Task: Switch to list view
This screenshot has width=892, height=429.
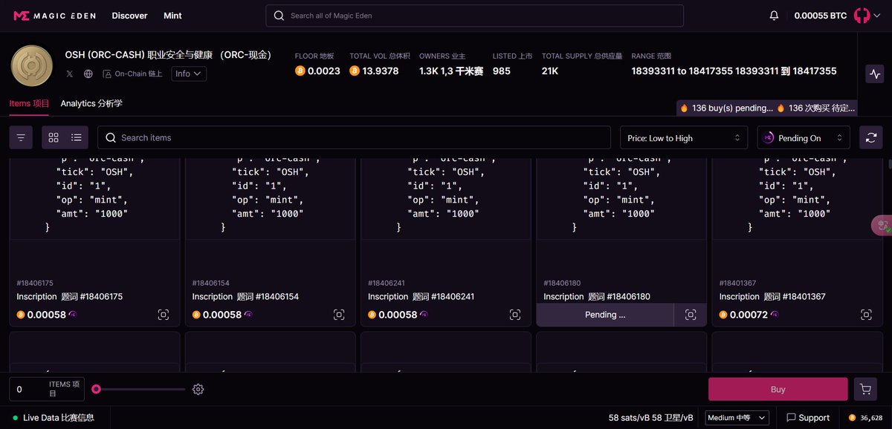Action: click(x=77, y=137)
